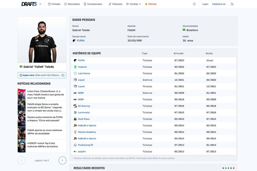Open the Games Academy team link
Screen dimensions: 257x171
[87, 132]
